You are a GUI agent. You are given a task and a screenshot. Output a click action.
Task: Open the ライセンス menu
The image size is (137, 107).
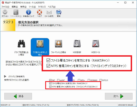click(x=42, y=7)
